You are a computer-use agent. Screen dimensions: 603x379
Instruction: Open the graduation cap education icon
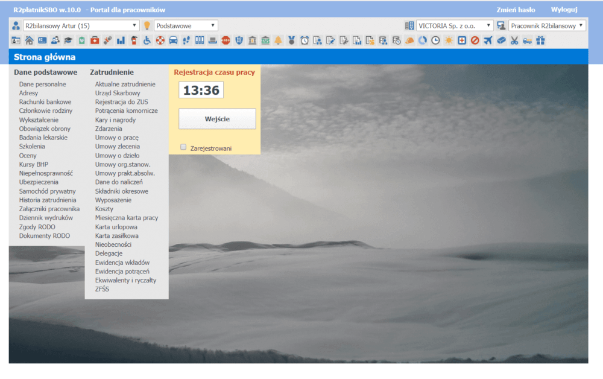coord(68,40)
